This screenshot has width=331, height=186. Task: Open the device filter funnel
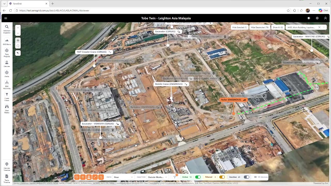click(175, 177)
